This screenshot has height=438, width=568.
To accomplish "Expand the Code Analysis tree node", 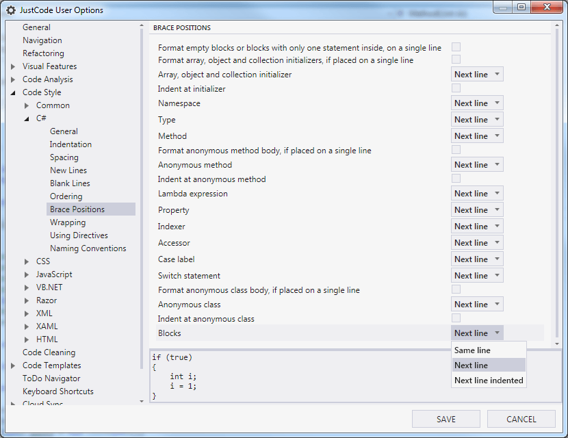I will coord(13,79).
